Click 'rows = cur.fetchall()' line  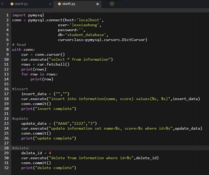pyautogui.click(x=45, y=65)
